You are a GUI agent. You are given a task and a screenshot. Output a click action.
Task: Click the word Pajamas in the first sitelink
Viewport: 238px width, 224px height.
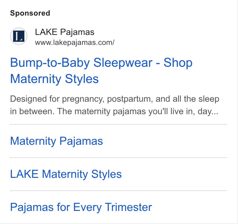(81, 141)
